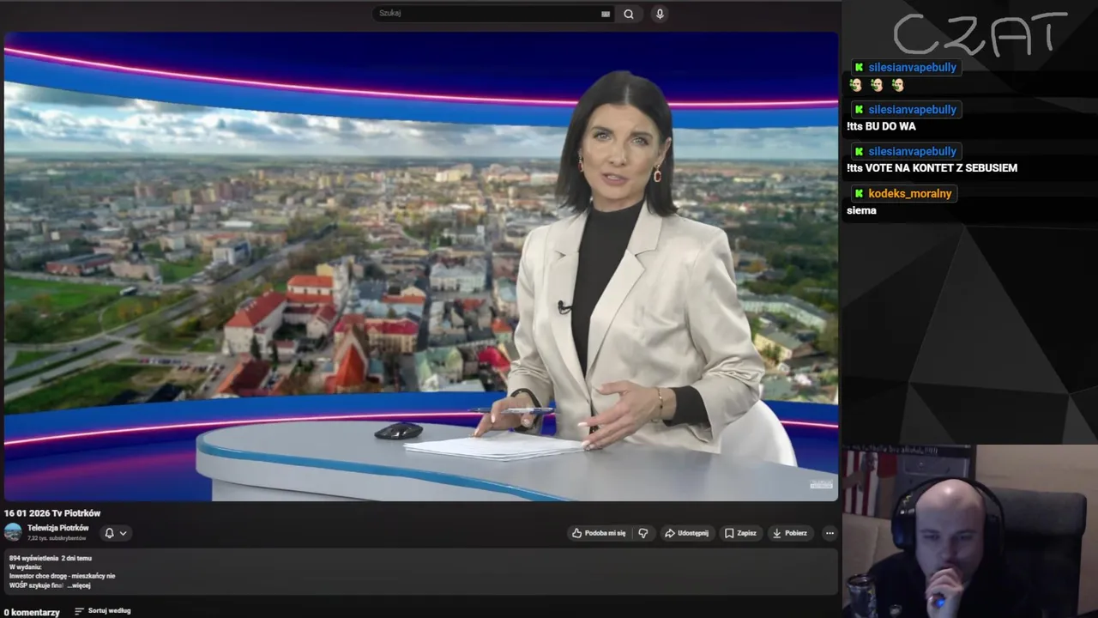Open the Telewizja Piotrków channel avatar
The width and height of the screenshot is (1098, 618).
coord(13,532)
